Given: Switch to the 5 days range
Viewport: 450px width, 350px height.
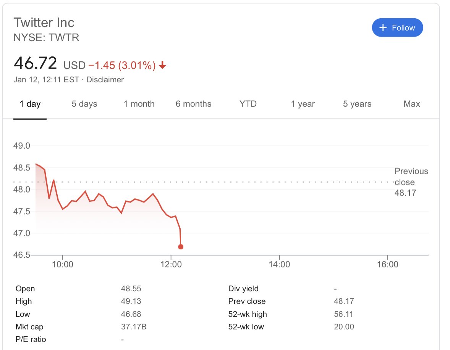Looking at the screenshot, I should (84, 104).
